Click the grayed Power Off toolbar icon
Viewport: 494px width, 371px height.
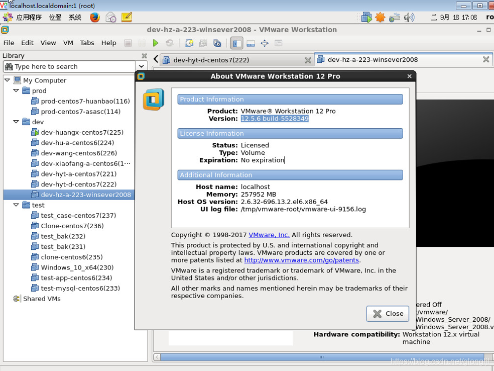pos(128,43)
